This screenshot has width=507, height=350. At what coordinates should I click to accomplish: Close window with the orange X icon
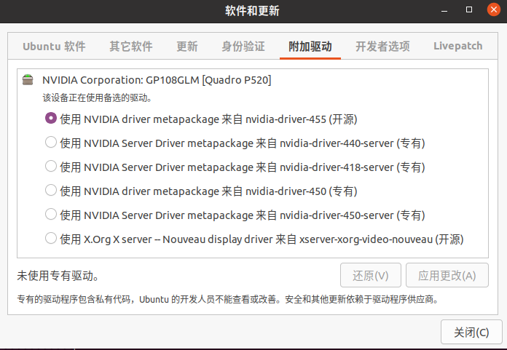(494, 9)
